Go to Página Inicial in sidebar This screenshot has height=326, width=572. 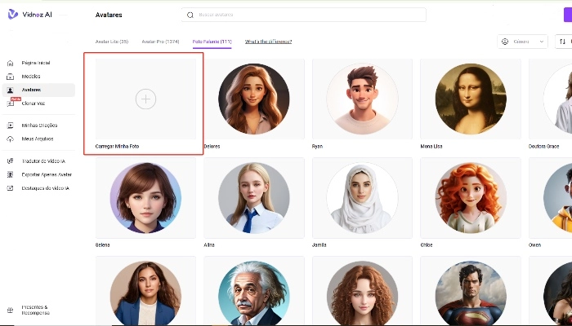36,63
